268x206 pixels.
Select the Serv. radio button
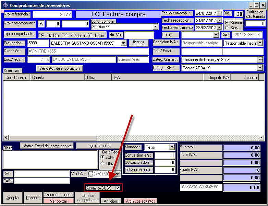pyautogui.click(x=227, y=28)
